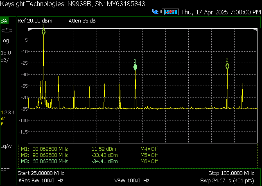Click the W trace state indicator
Viewport: 262px width, 186px height.
pyautogui.click(x=2, y=119)
